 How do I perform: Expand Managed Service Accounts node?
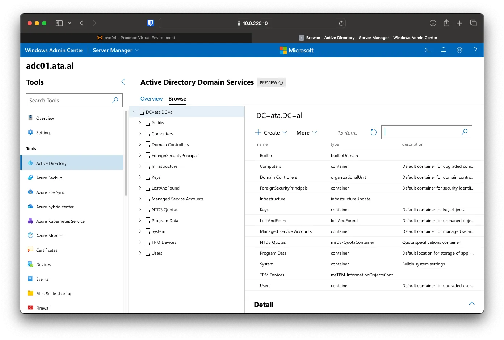(140, 199)
